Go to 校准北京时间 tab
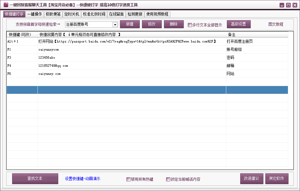300x191 pixels. pos(94,14)
